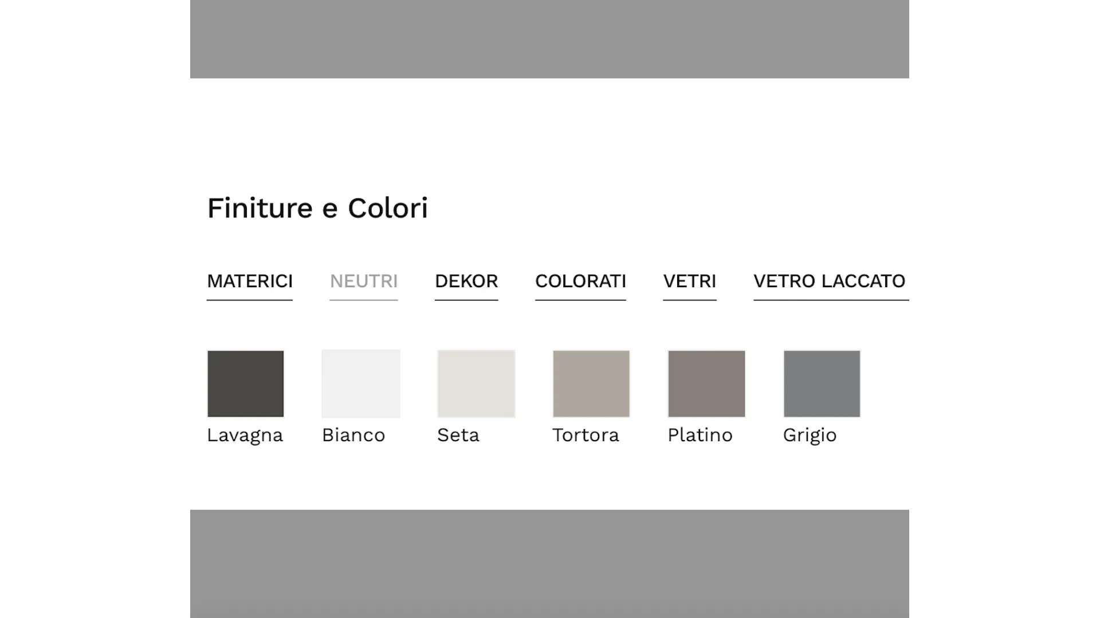Choose the Bianco white swatch
This screenshot has width=1100, height=618.
[360, 383]
